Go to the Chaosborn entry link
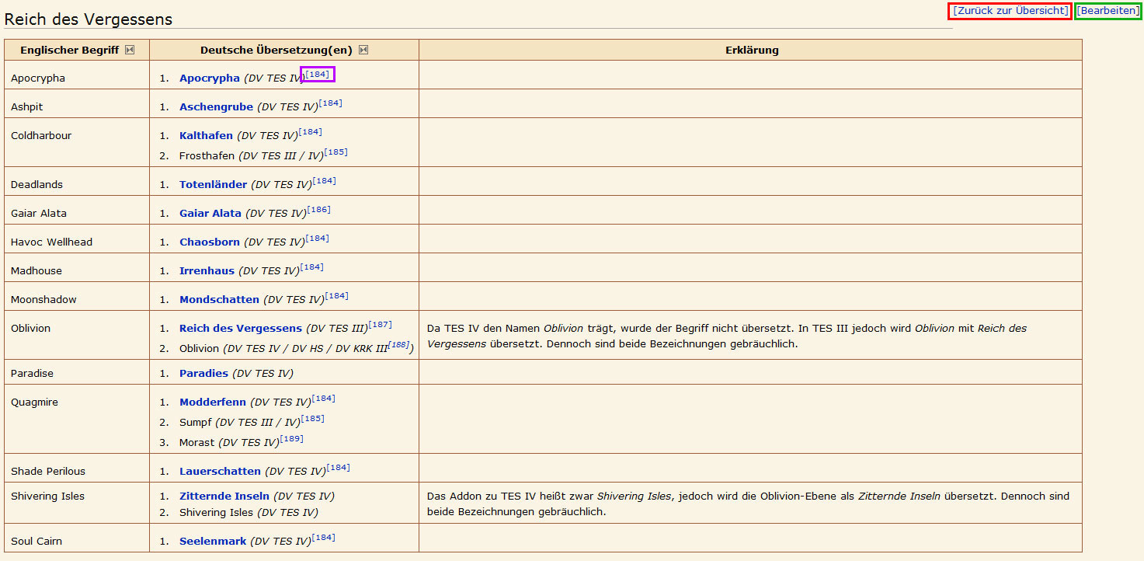This screenshot has height=561, width=1144. [x=209, y=242]
